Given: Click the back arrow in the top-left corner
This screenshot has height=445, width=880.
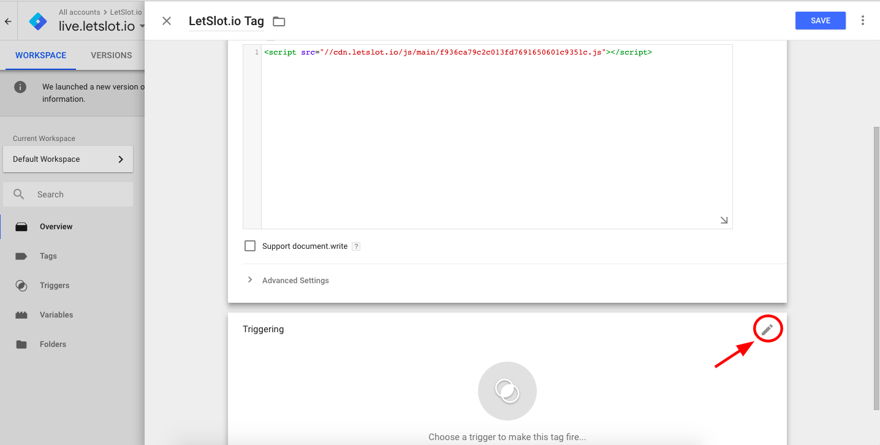Looking at the screenshot, I should (x=8, y=21).
